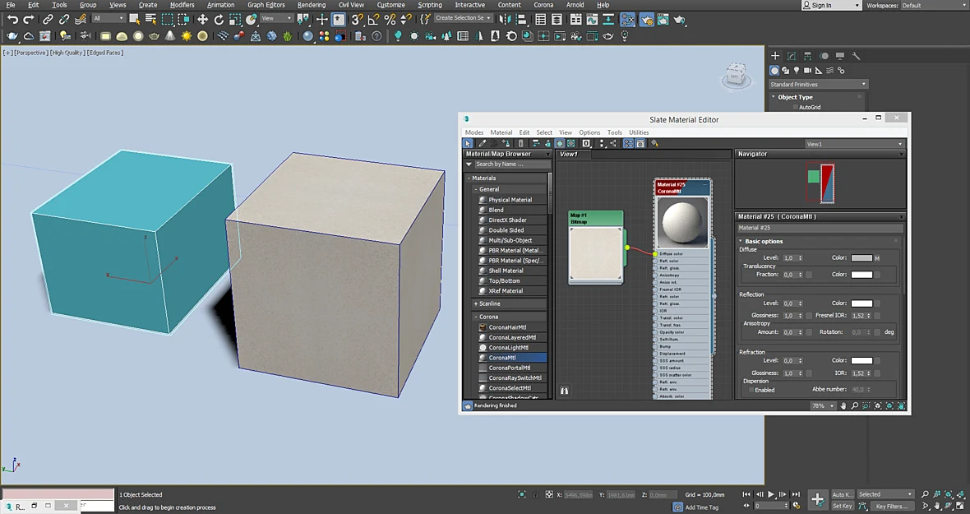Viewport: 970px width, 514px height.
Task: Open the Modify command panel tab
Action: 792,56
